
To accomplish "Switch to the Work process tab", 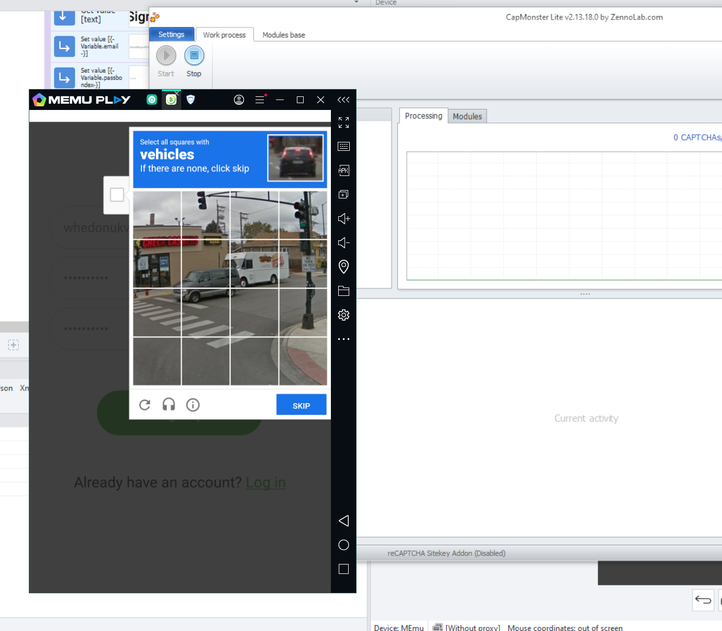I will tap(225, 35).
